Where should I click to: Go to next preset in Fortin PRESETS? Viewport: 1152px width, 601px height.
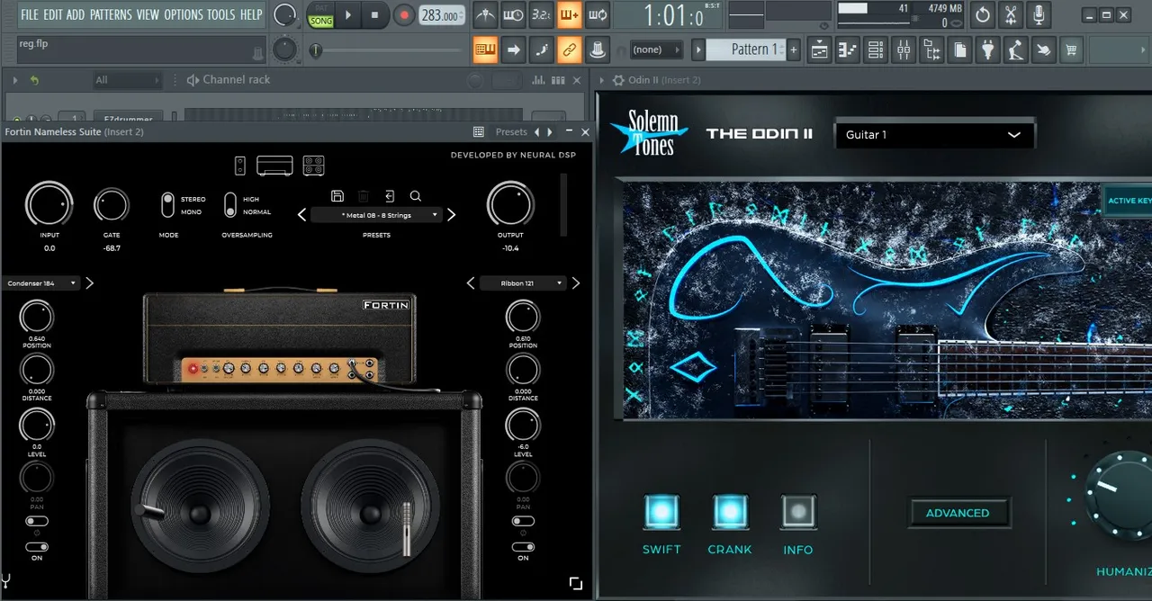pyautogui.click(x=451, y=215)
